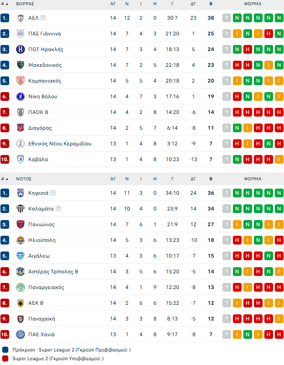The image size is (284, 365).
Task: Click the Μακεδονικός team crest
Action: tap(20, 65)
